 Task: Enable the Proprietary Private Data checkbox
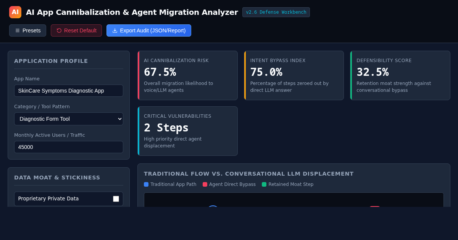pos(116,199)
